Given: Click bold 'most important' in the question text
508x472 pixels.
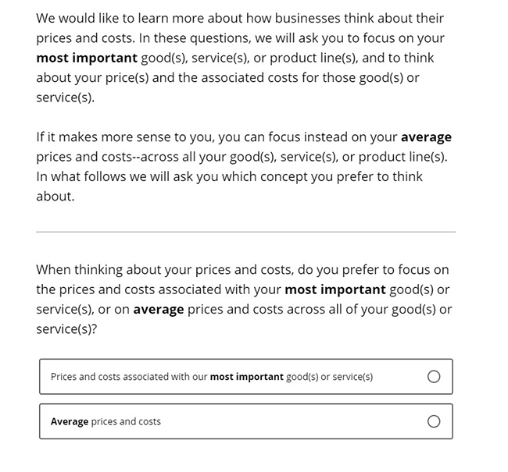Looking at the screenshot, I should pos(335,289).
